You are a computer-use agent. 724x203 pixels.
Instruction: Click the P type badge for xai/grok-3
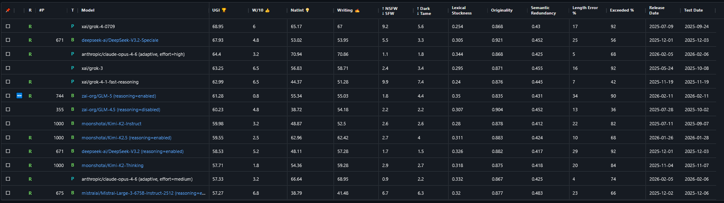click(73, 68)
